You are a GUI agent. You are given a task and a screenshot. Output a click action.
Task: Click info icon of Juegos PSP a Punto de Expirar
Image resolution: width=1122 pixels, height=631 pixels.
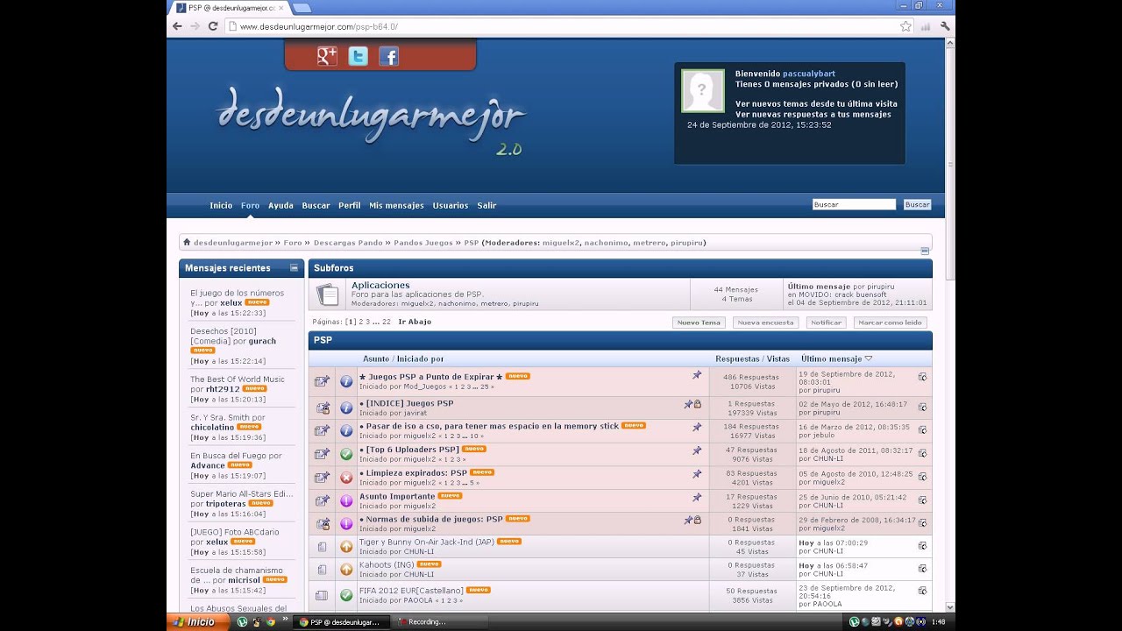(x=346, y=381)
